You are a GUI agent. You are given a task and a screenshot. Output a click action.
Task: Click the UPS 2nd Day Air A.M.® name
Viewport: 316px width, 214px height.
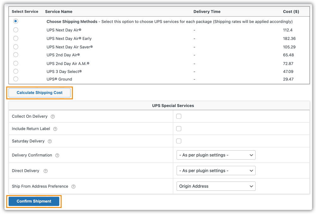click(68, 64)
